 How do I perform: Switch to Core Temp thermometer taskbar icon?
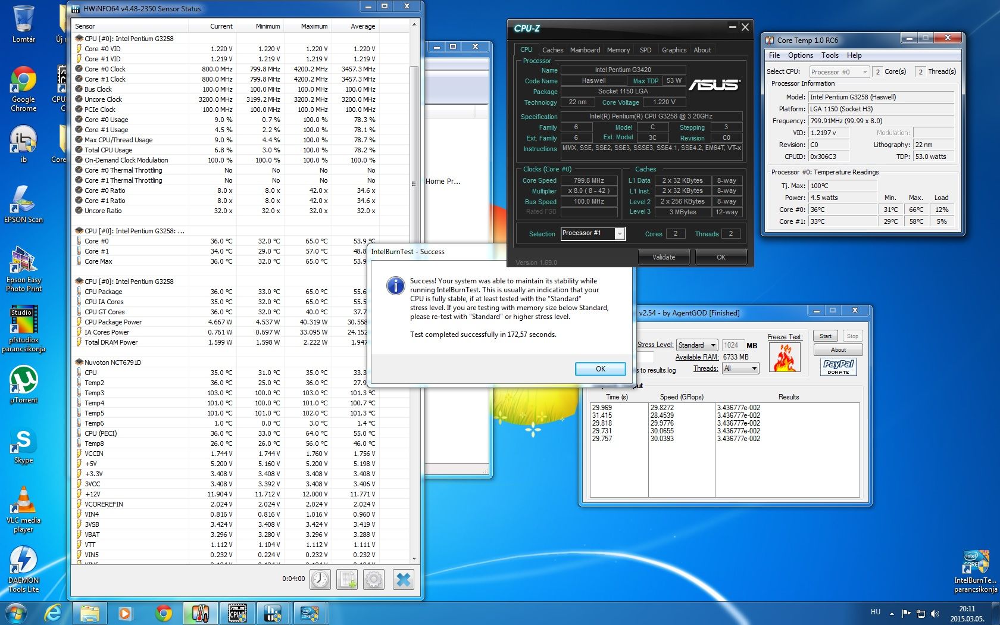tap(200, 613)
